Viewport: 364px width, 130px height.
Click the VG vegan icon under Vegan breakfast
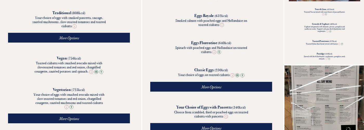96,72
